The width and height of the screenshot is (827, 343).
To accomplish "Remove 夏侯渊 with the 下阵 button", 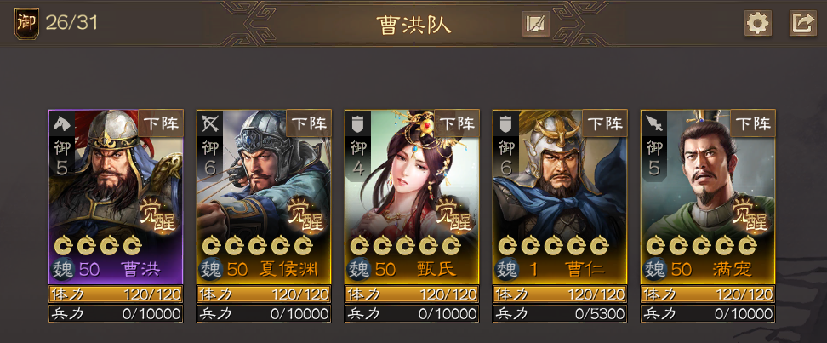I will pyautogui.click(x=309, y=123).
